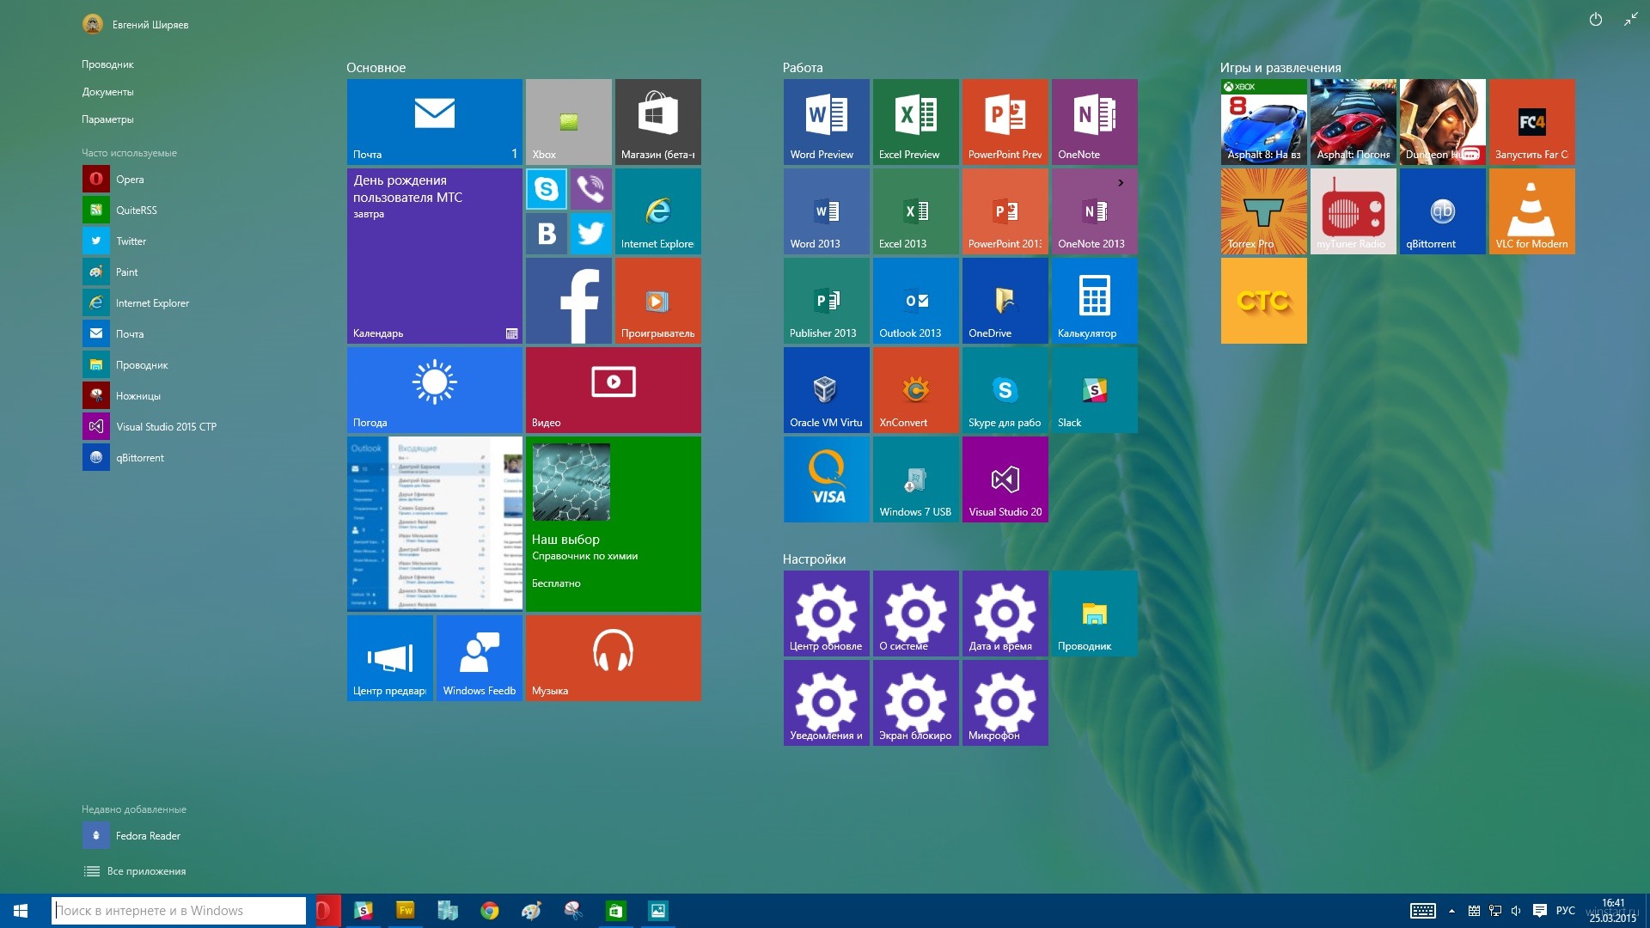Open the Микрофон settings tile
Screen dimensions: 1650x928
(x=1005, y=702)
